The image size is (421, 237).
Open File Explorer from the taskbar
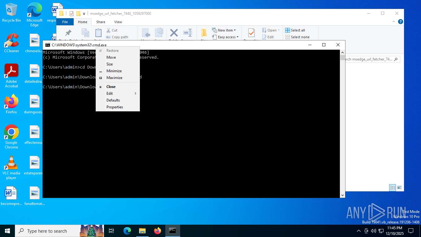142,231
